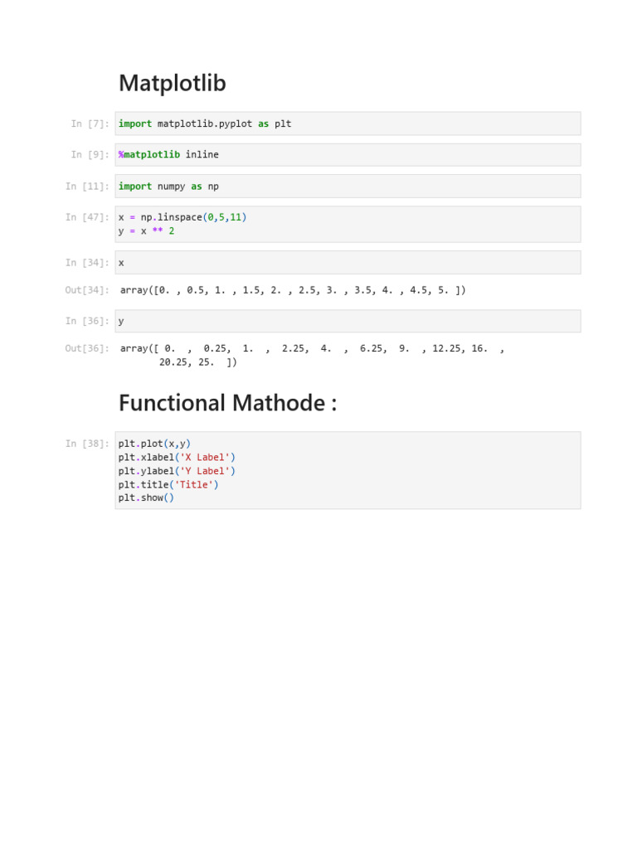Select the Out[34] prompt label

pyautogui.click(x=87, y=290)
